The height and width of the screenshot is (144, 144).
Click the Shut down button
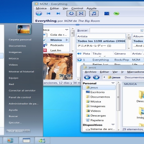click(15, 131)
